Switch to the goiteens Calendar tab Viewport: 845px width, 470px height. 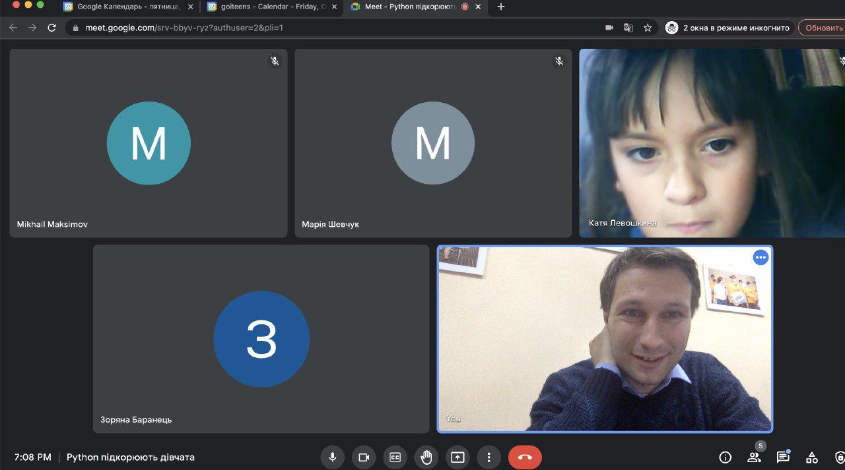[x=271, y=7]
